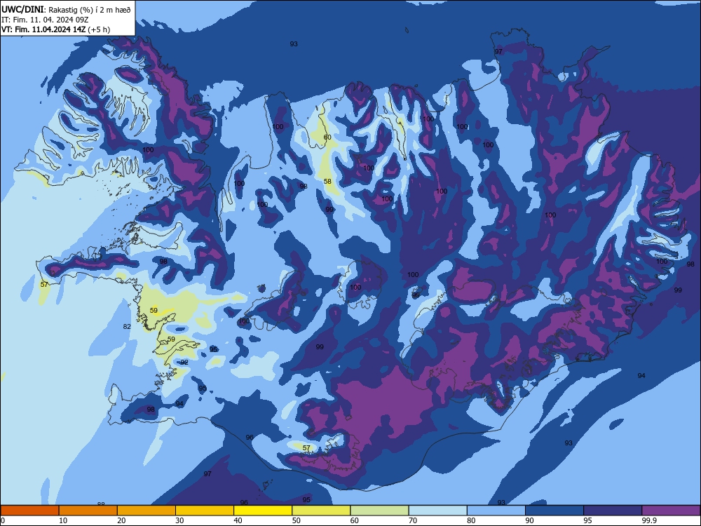The image size is (701, 526).
Task: Click the legend tick label 50
Action: tap(297, 520)
